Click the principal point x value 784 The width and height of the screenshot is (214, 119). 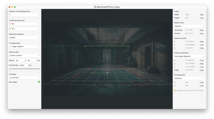pos(186,82)
